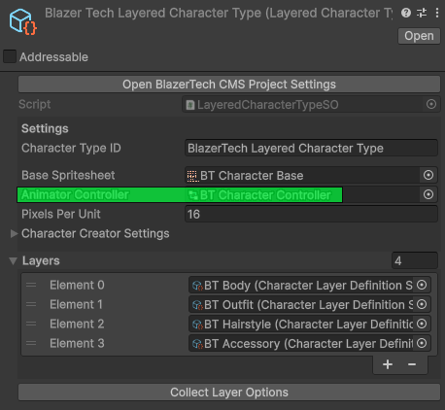
Task: Open object picker for Base Spritesheet
Action: click(428, 175)
